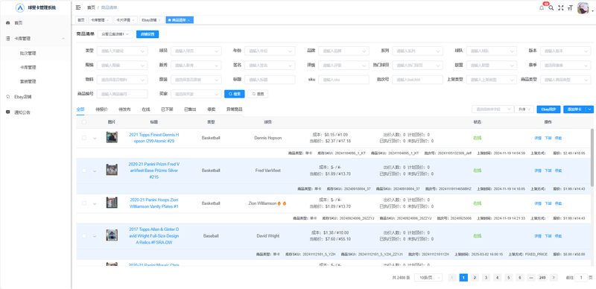The height and width of the screenshot is (289, 596).
Task: Click 下架 for the Fred VanVleet row
Action: (x=548, y=171)
